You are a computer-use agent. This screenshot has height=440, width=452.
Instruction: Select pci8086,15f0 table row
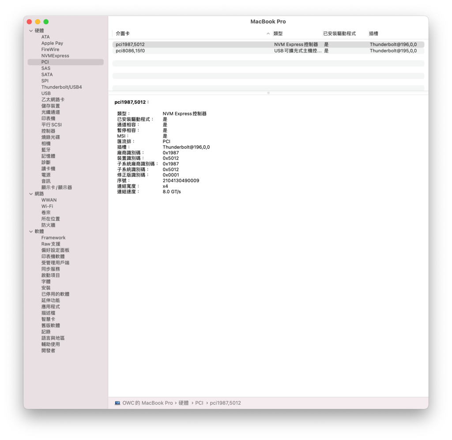pyautogui.click(x=268, y=51)
